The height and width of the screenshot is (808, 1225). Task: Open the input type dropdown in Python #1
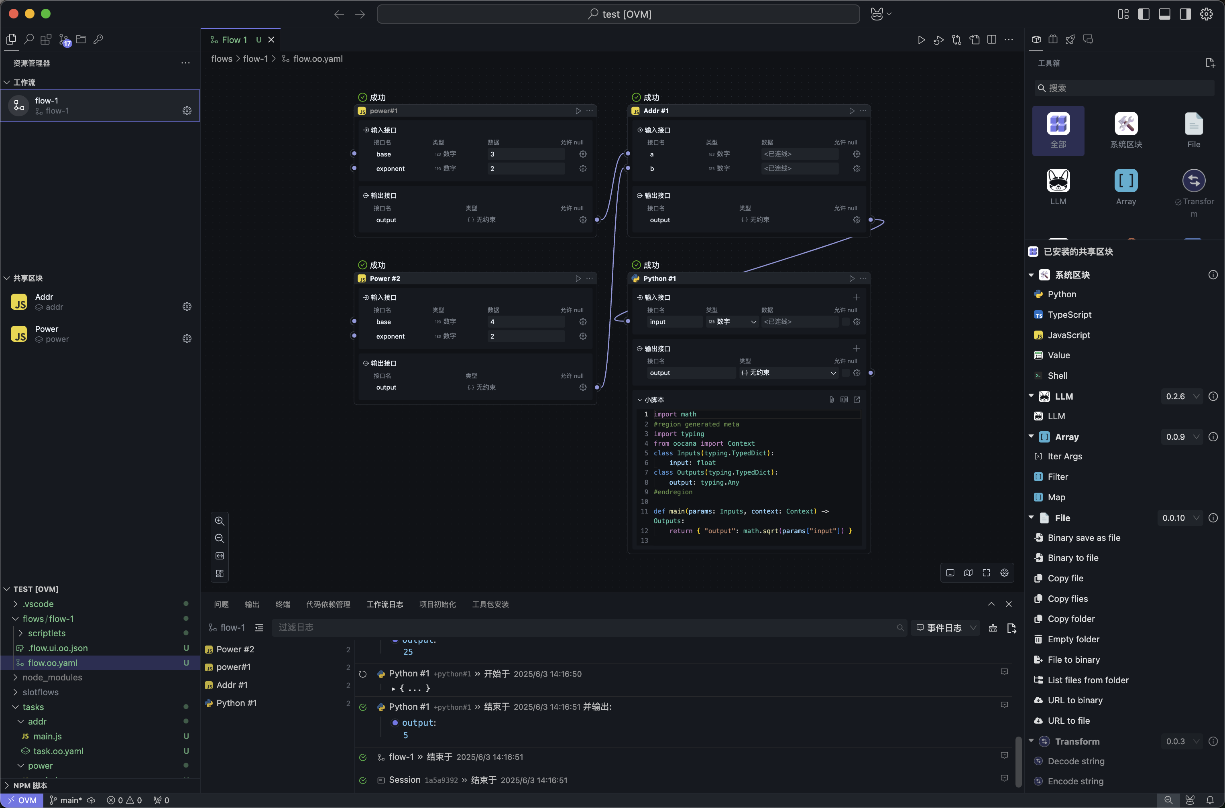click(732, 321)
